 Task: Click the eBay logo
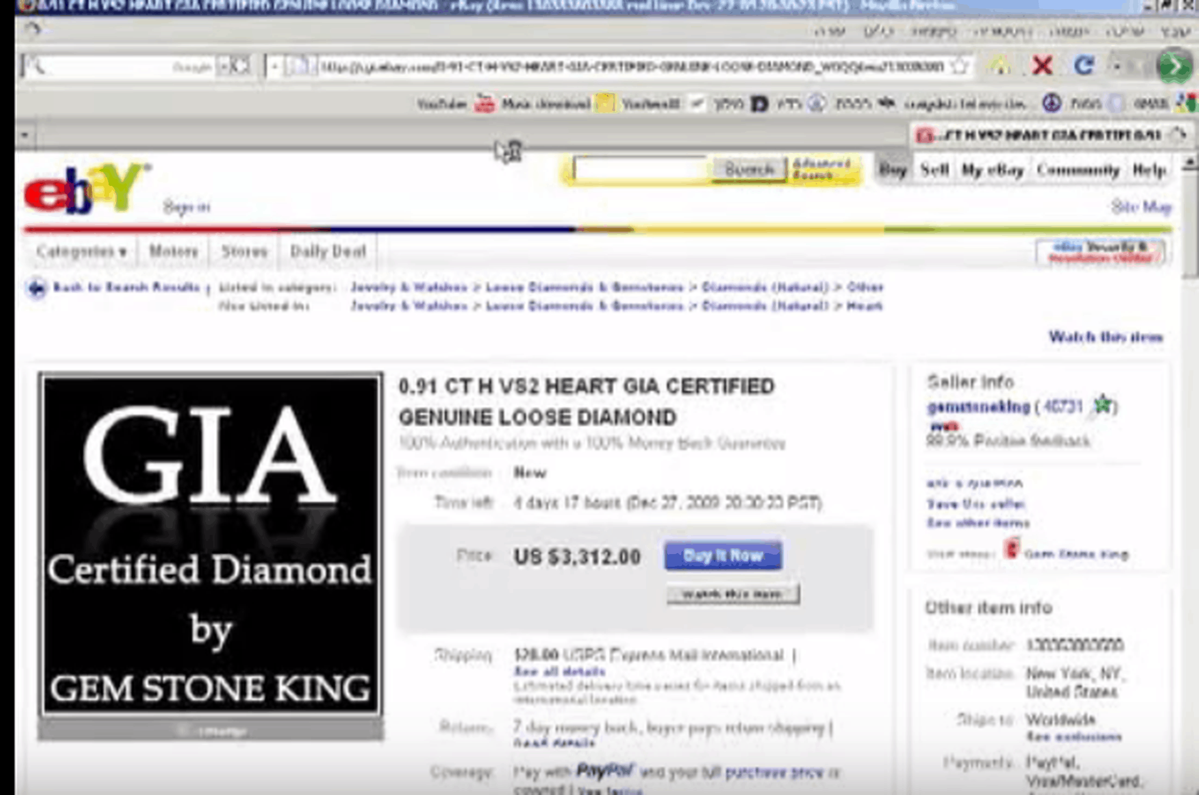85,187
